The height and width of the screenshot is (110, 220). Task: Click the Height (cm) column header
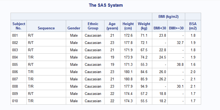click(128, 26)
